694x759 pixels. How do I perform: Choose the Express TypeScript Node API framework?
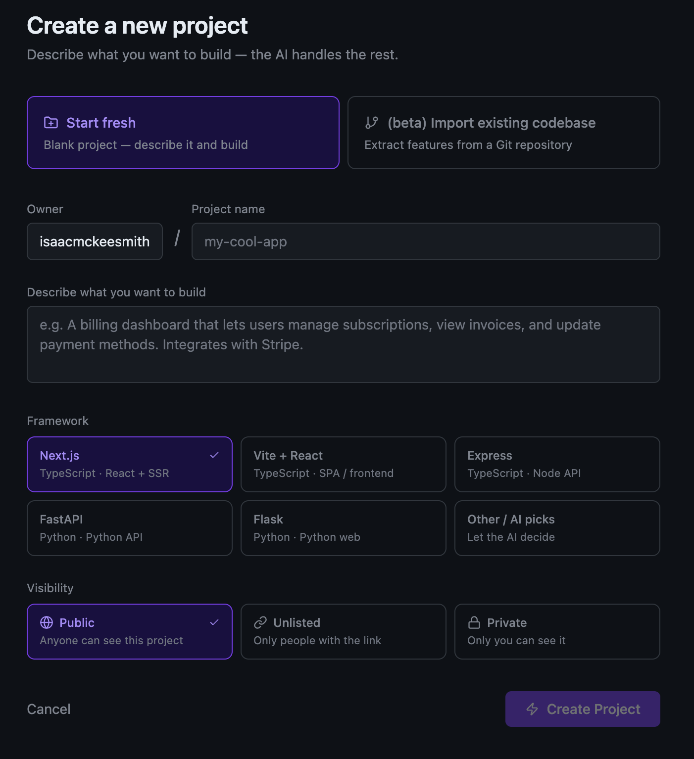[x=557, y=464]
